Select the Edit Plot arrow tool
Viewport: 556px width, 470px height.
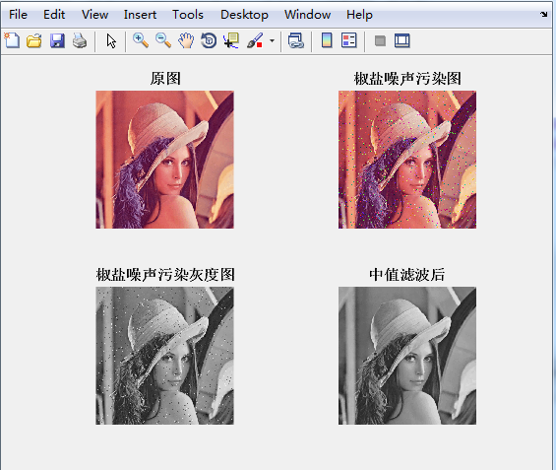pos(111,40)
